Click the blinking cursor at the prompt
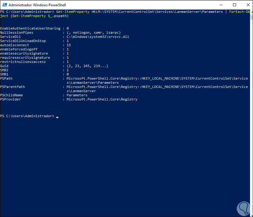This screenshot has width=253, height=217. click(x=57, y=116)
